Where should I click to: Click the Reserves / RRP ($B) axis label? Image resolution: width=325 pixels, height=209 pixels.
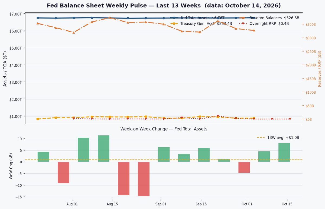320,69
